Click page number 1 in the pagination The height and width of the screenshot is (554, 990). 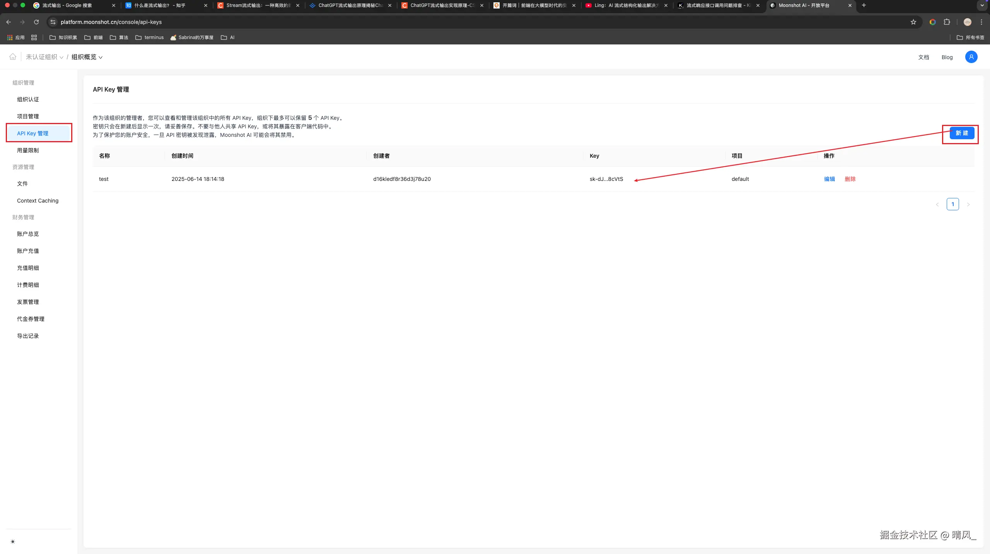[x=952, y=204]
